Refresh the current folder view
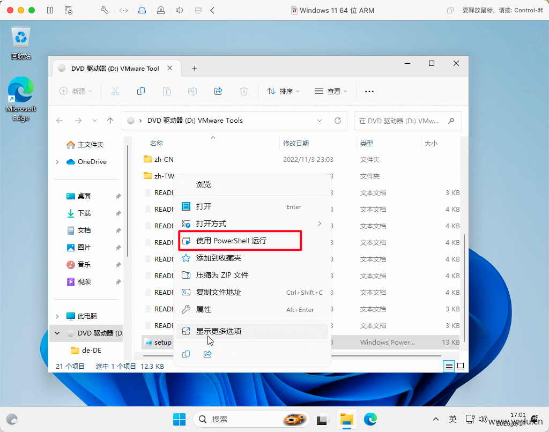This screenshot has height=432, width=549. pos(338,121)
